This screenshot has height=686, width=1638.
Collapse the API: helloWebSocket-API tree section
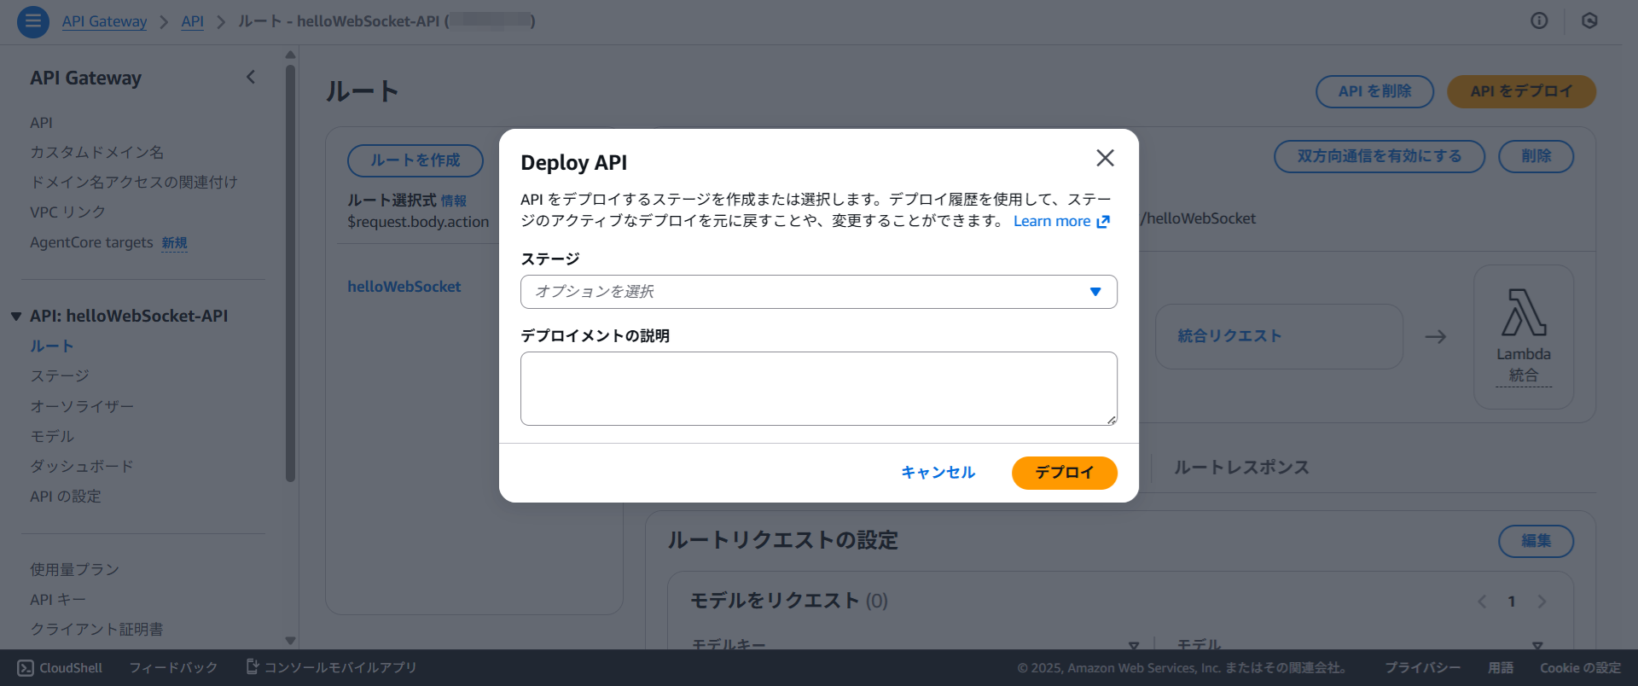pos(16,317)
